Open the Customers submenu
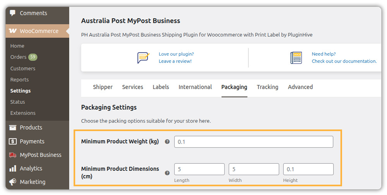This screenshot has height=195, width=387. (23, 68)
